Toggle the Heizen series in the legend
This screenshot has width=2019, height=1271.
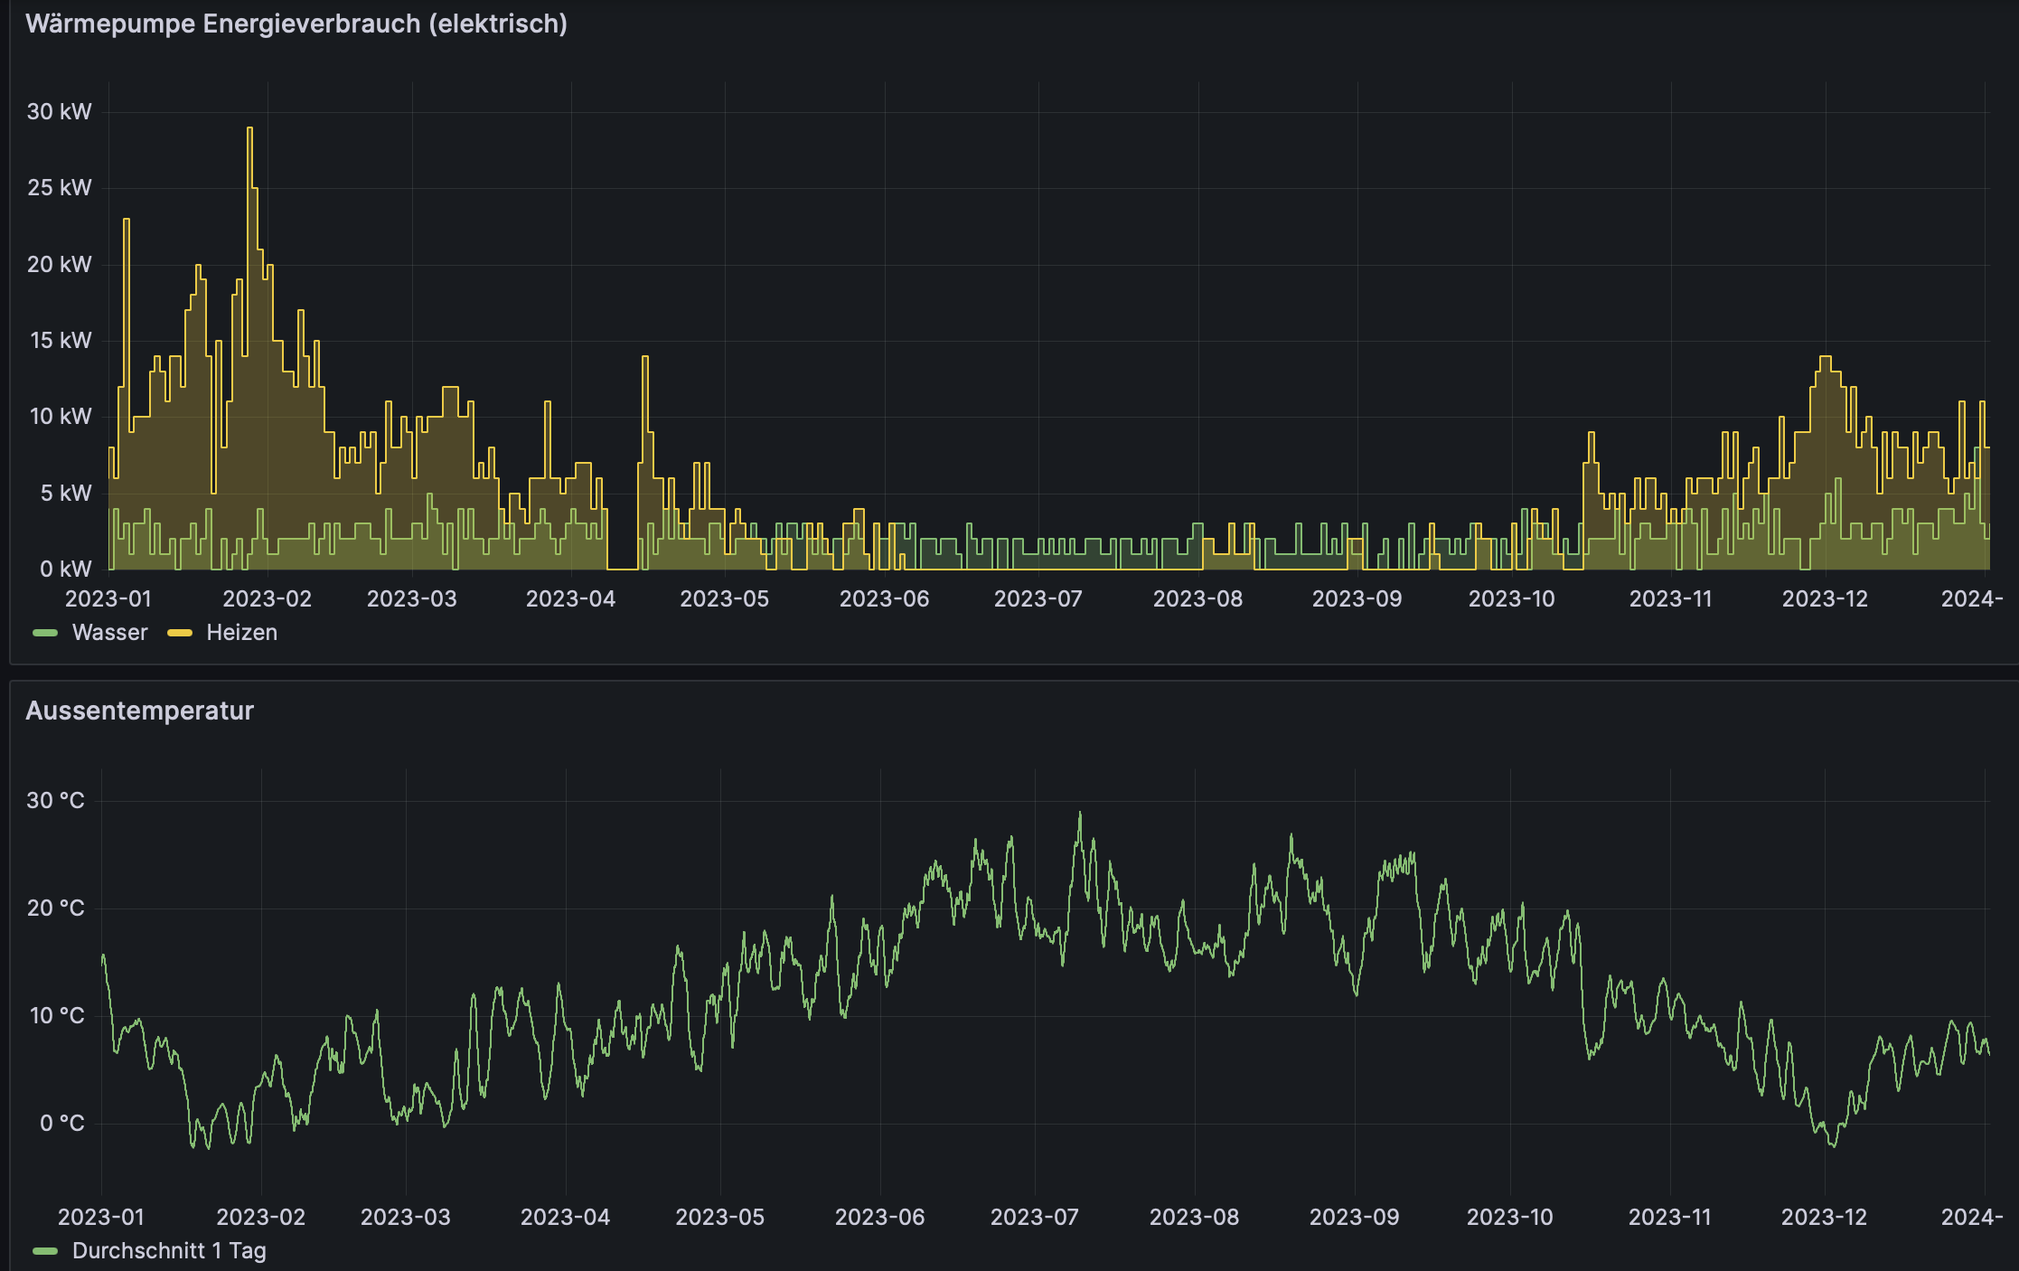point(241,633)
